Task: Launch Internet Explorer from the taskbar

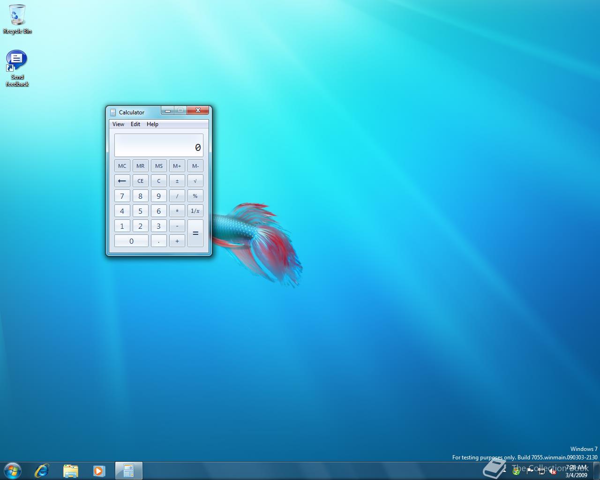Action: (42, 471)
